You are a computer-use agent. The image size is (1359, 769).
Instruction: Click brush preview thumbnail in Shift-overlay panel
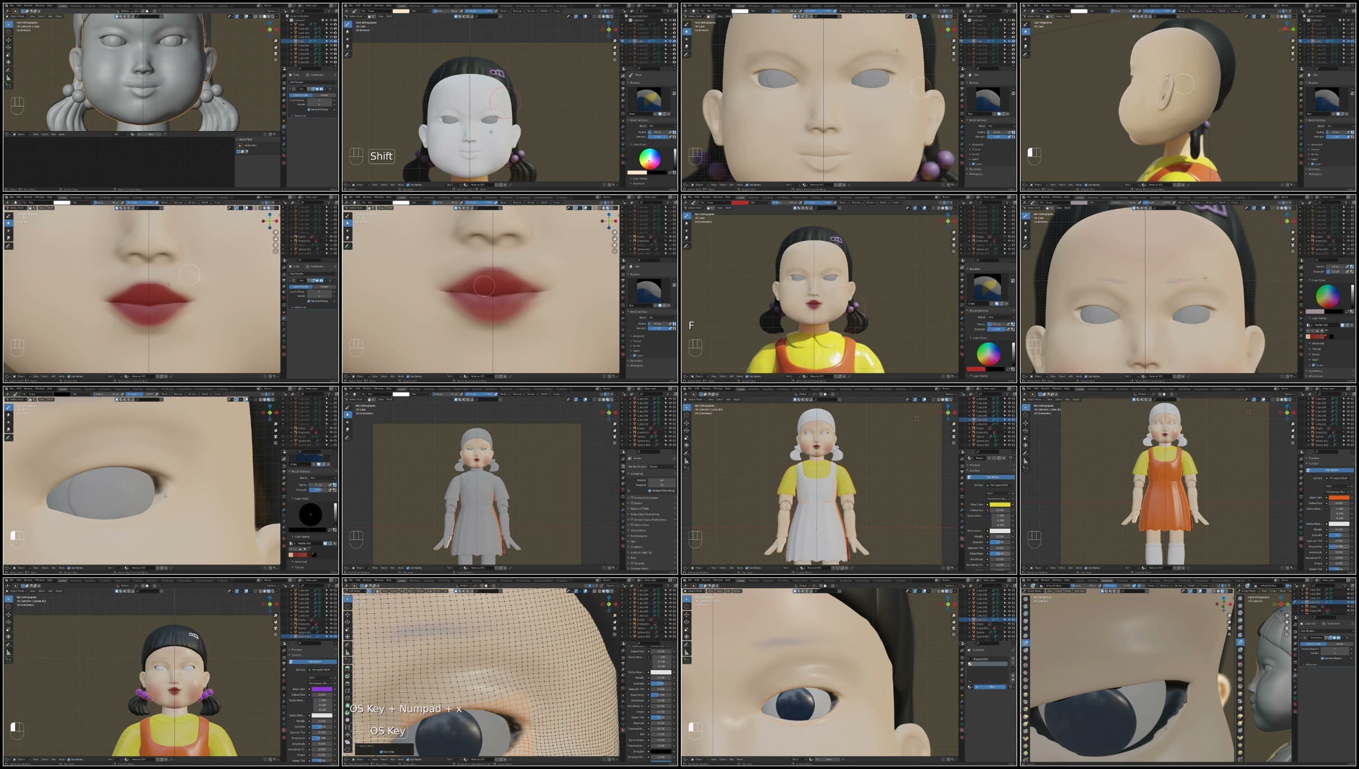(x=648, y=100)
